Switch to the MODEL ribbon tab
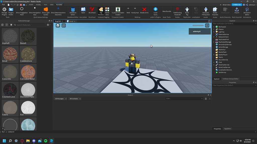 [x=38, y=4]
